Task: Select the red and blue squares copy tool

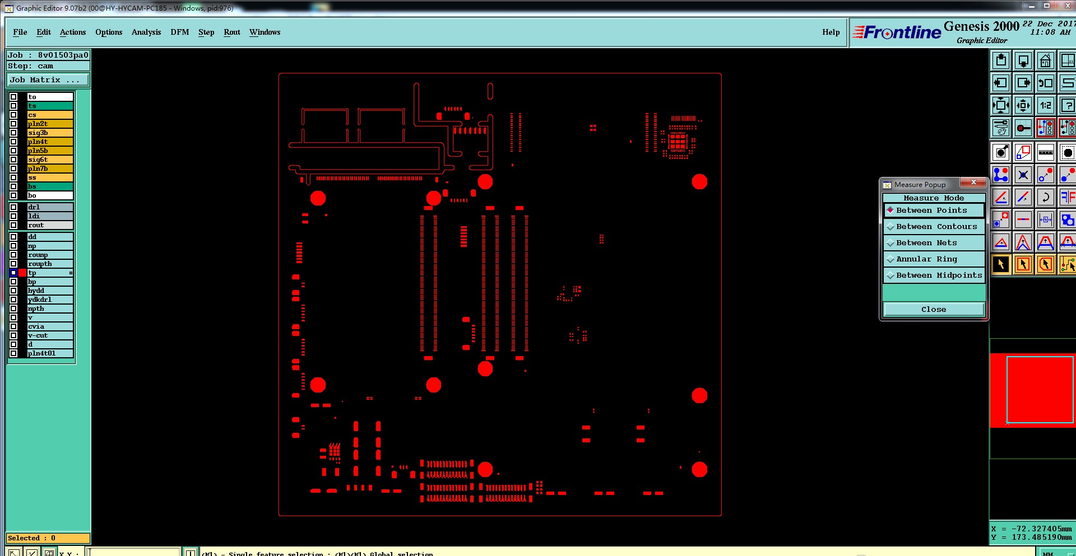Action: point(1023,152)
